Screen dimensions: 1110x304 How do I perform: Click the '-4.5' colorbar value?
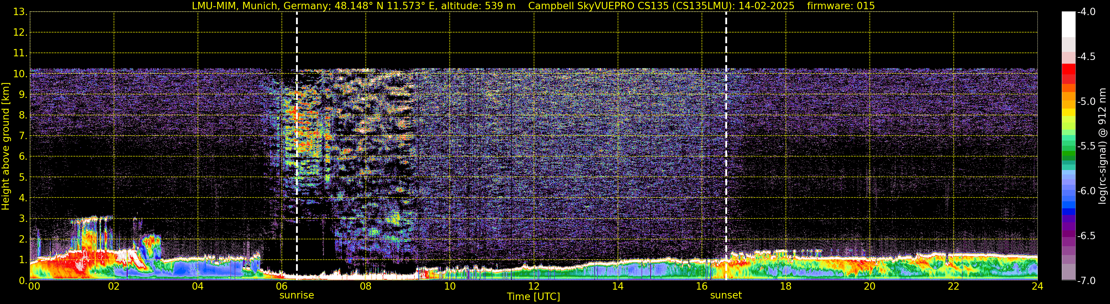point(1086,57)
